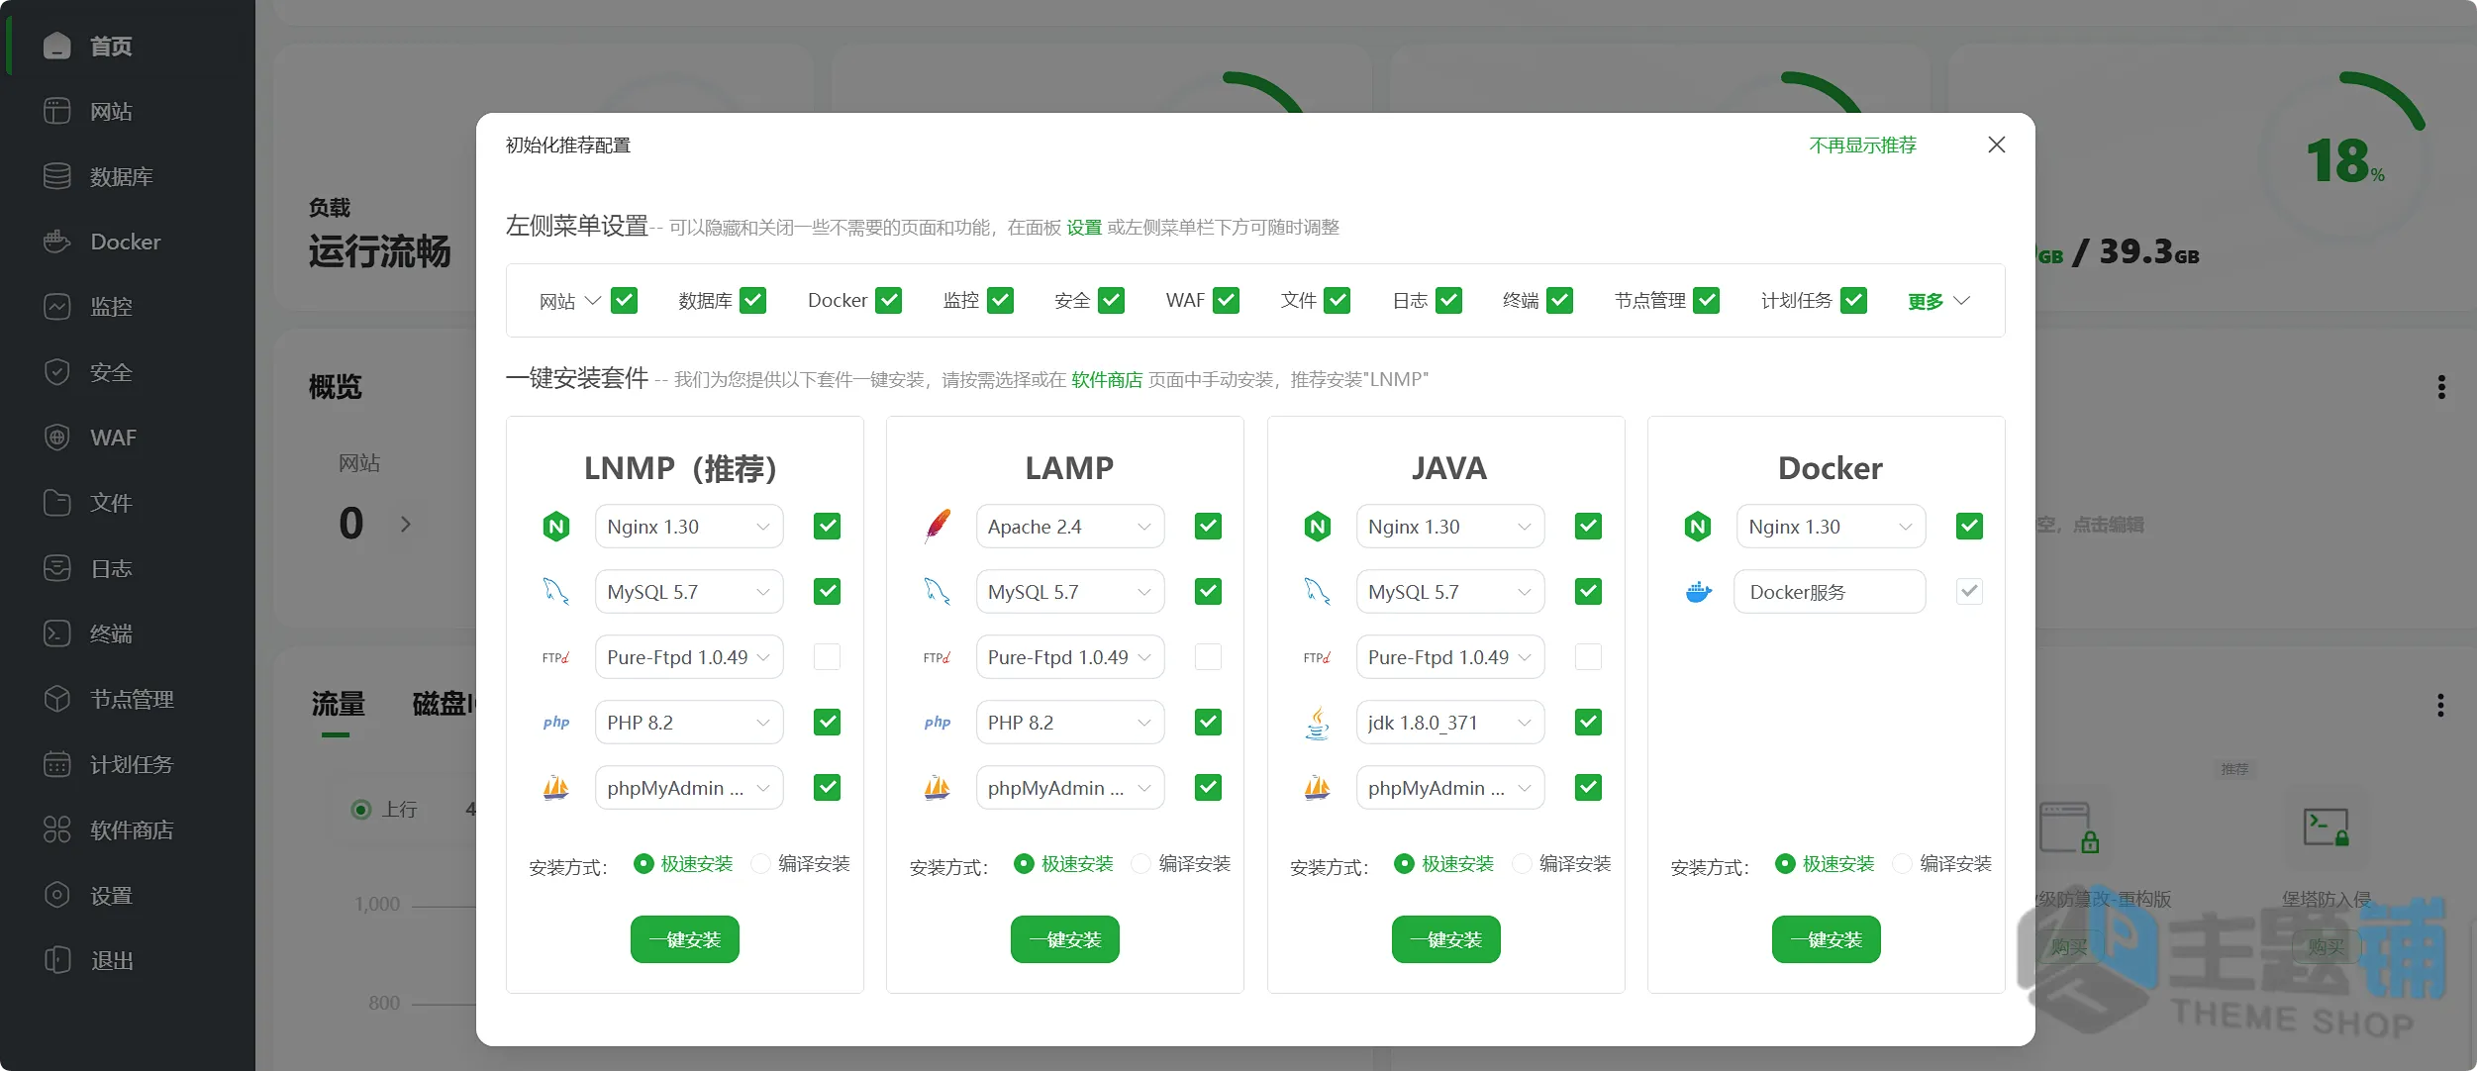Open PHP 8.2 dropdown in the LAMP card
The image size is (2477, 1071).
click(x=1069, y=723)
